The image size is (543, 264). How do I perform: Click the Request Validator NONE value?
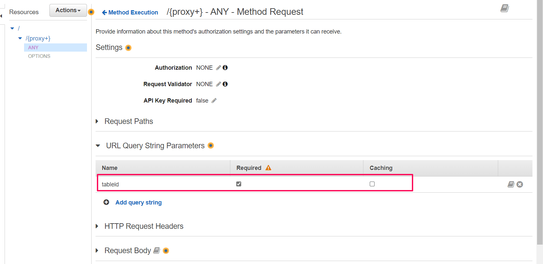click(204, 84)
